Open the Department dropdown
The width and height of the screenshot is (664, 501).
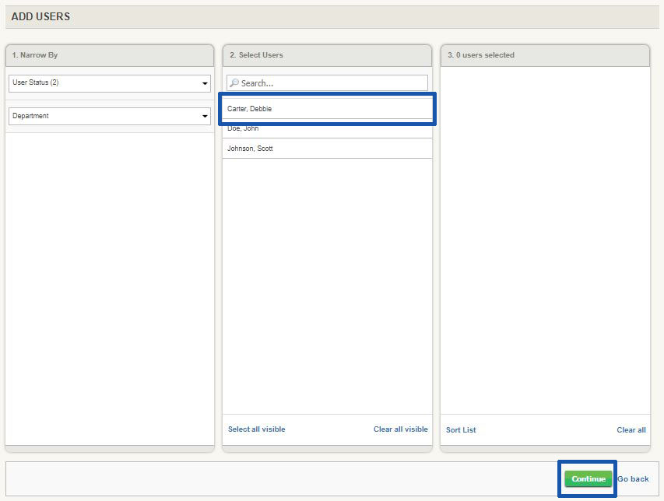[109, 116]
